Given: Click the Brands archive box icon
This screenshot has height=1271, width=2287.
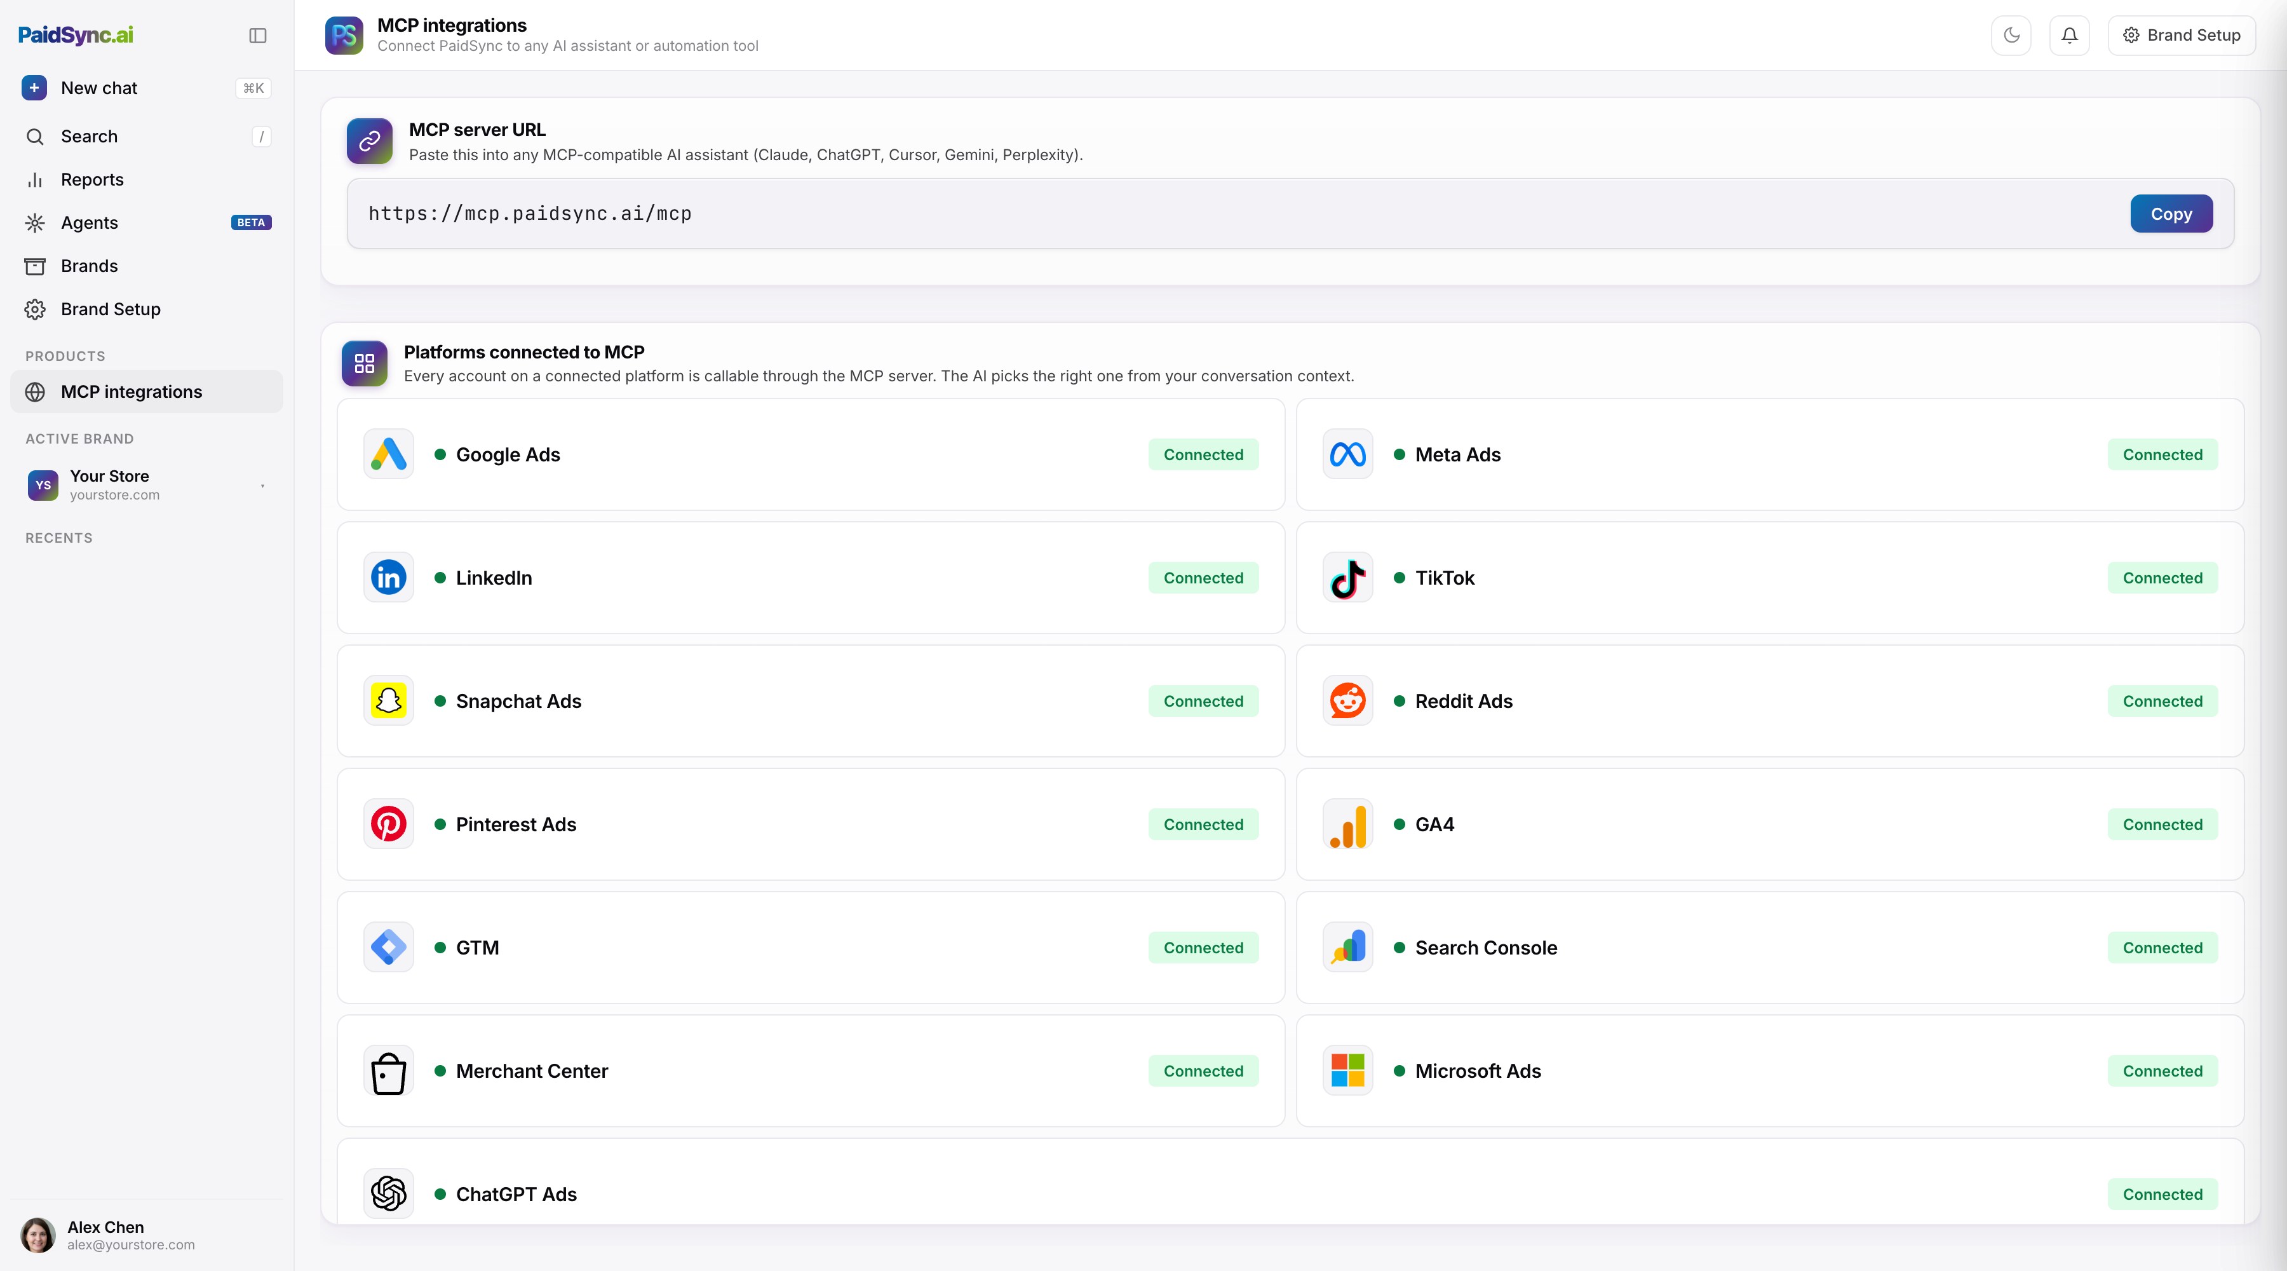Looking at the screenshot, I should [35, 266].
